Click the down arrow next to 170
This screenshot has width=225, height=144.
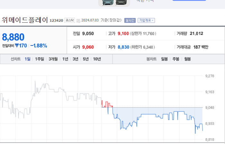click(x=17, y=46)
